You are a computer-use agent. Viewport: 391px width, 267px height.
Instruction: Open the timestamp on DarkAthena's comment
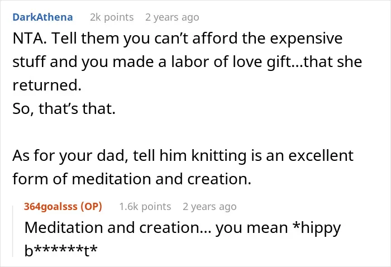[172, 17]
